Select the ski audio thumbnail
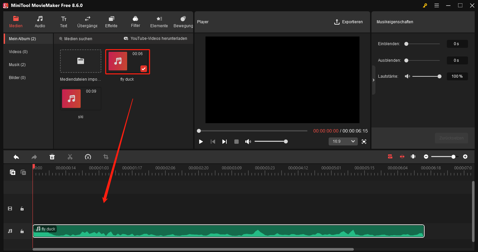Screen dimensions: 478x252 pos(81,99)
